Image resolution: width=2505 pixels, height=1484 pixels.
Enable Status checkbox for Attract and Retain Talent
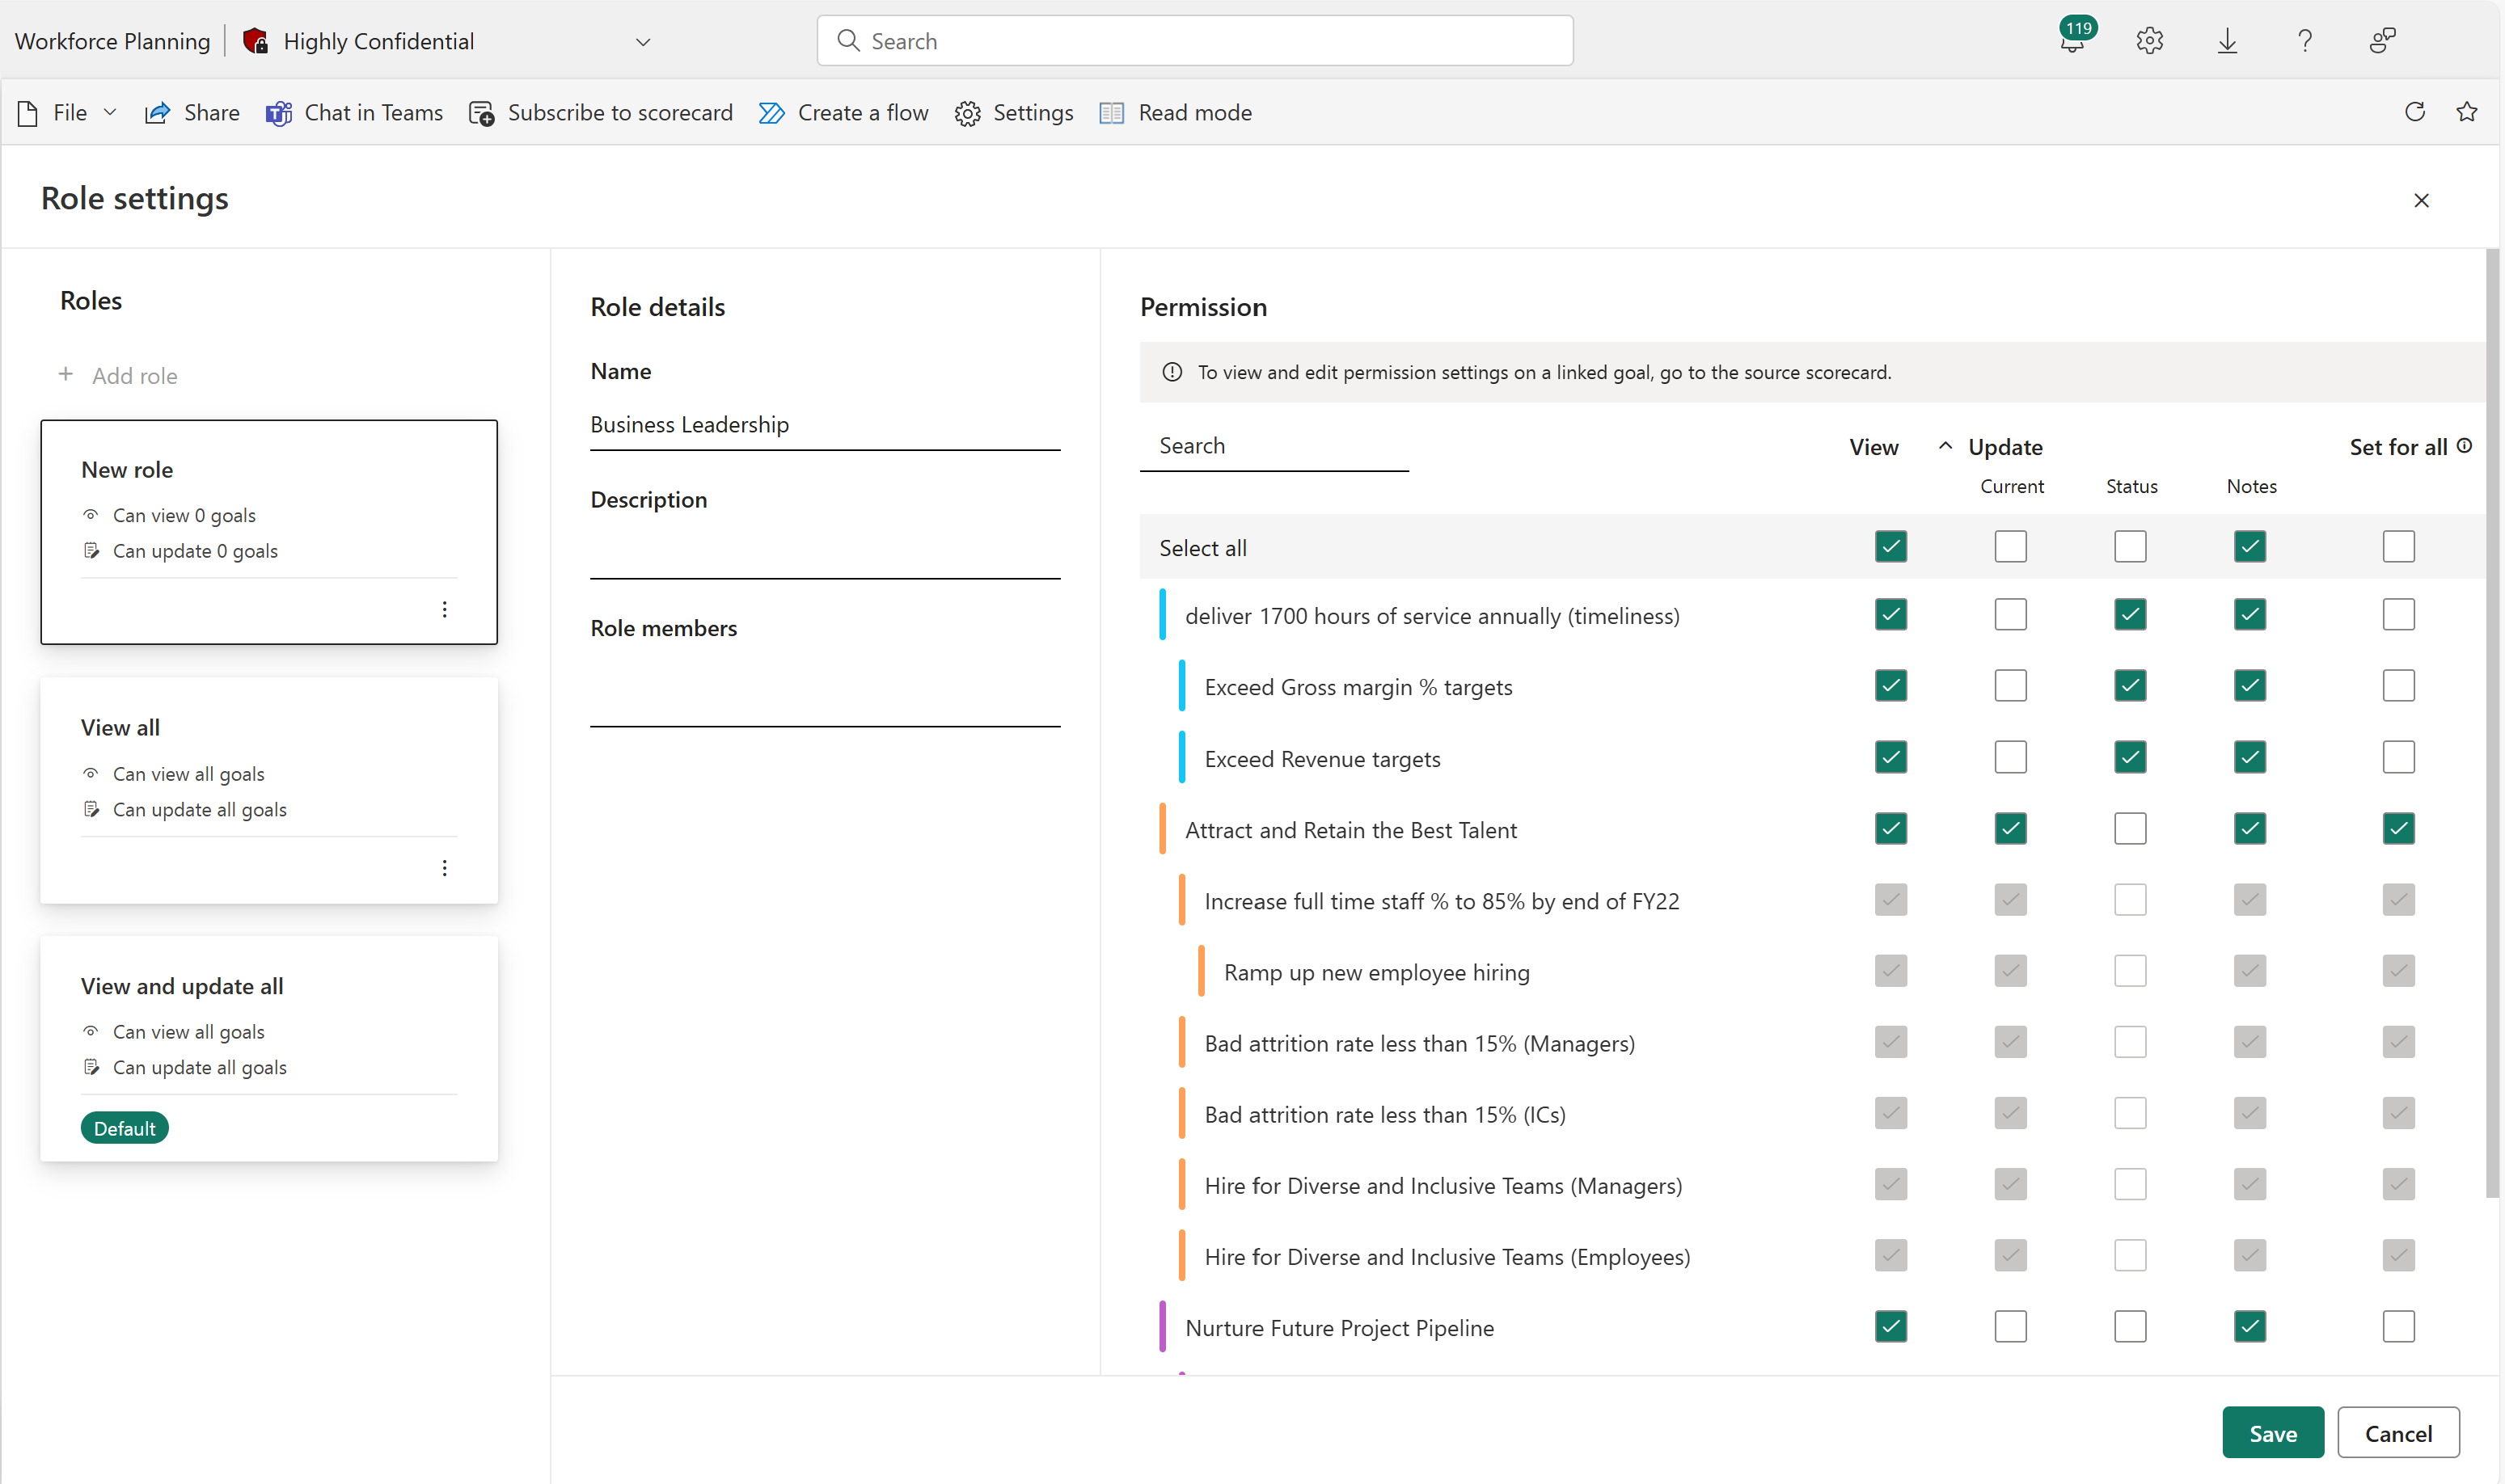tap(2131, 827)
